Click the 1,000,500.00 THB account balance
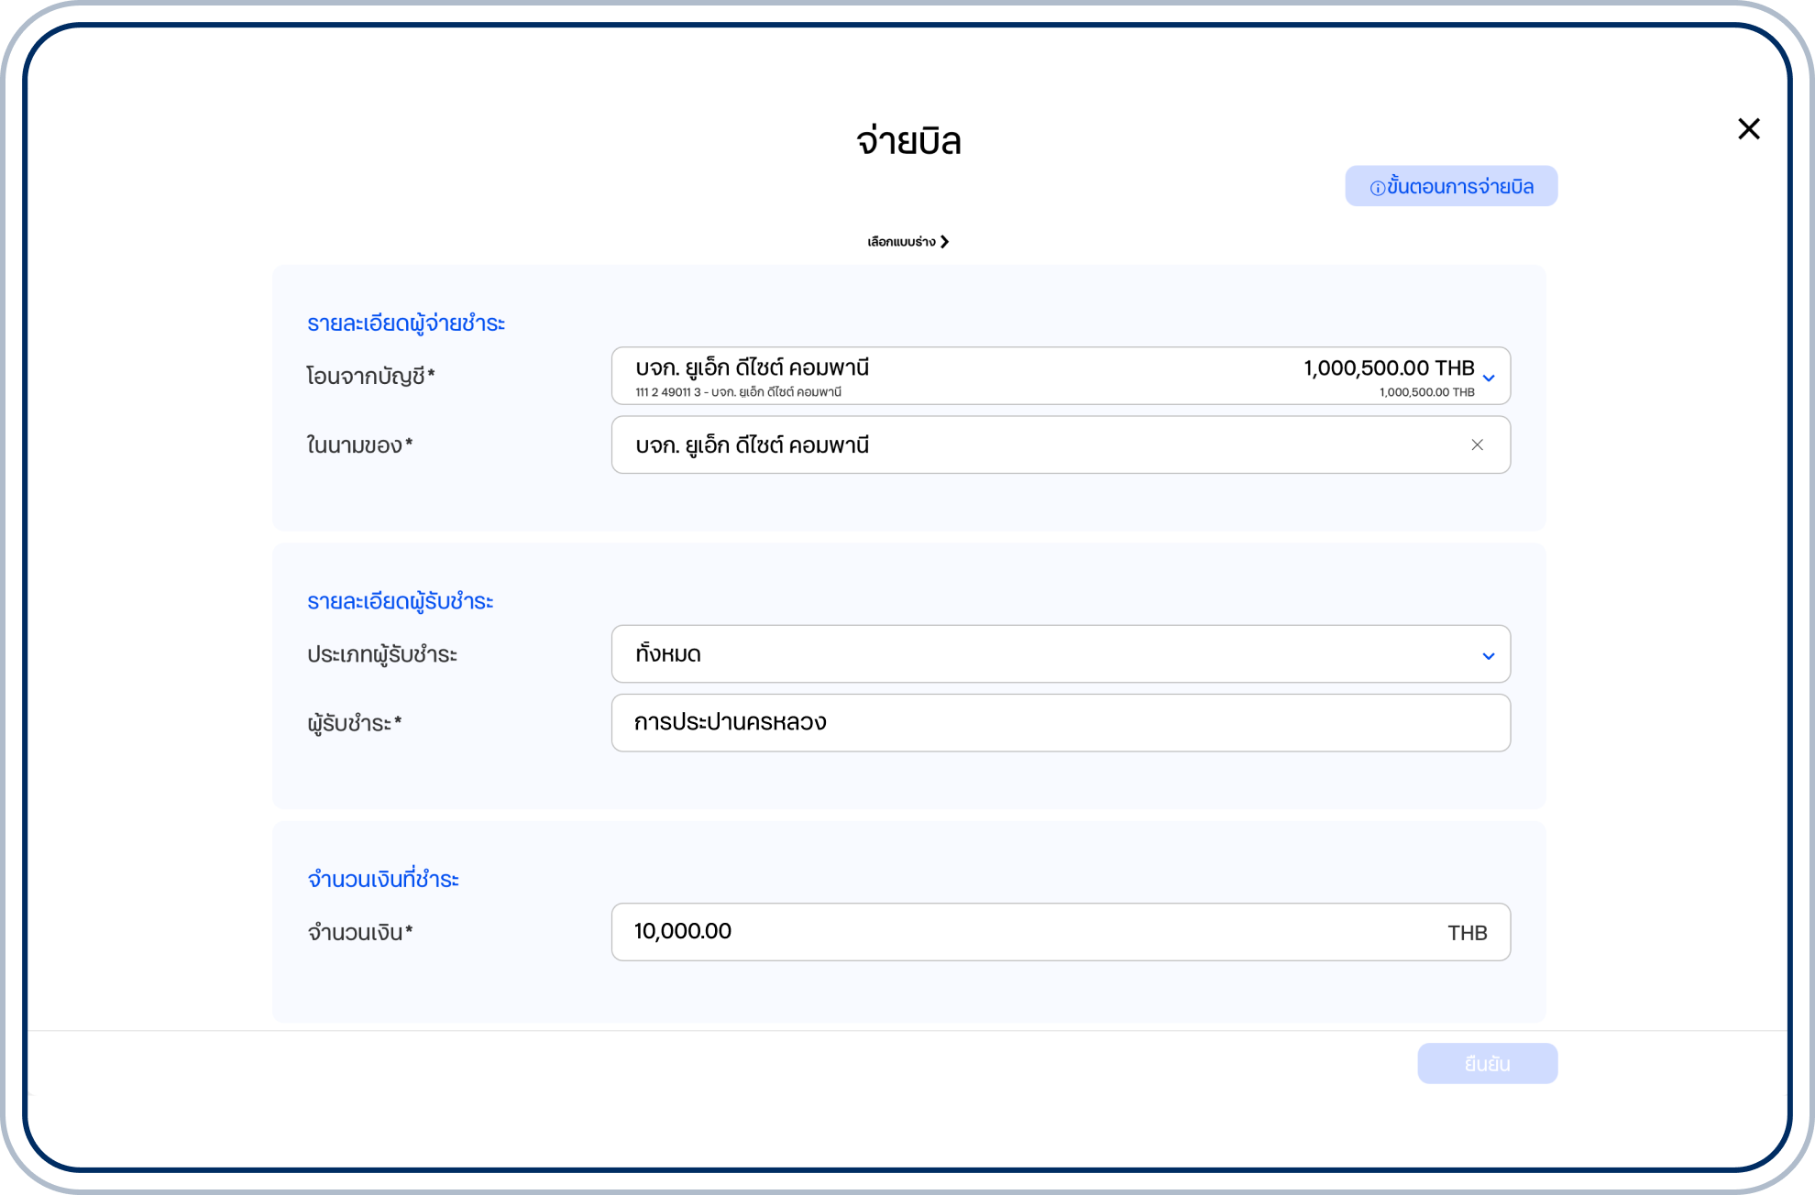 pos(1389,368)
